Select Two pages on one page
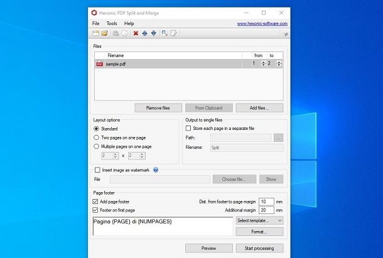Image resolution: width=383 pixels, height=258 pixels. click(96, 137)
